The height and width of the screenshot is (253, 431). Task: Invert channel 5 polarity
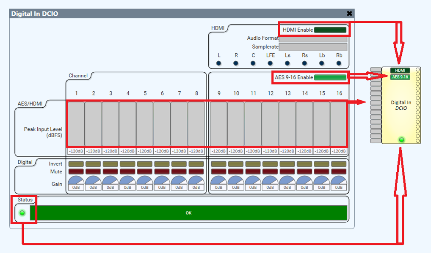[145, 164]
